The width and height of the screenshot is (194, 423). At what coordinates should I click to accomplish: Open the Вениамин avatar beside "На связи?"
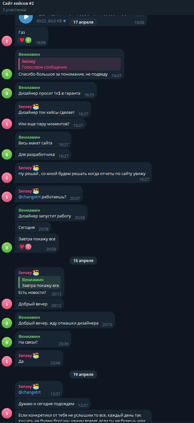7,342
